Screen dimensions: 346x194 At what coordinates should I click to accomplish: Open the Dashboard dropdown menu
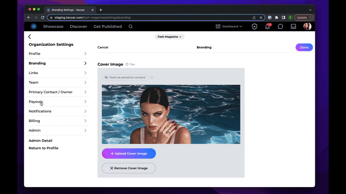click(x=229, y=26)
